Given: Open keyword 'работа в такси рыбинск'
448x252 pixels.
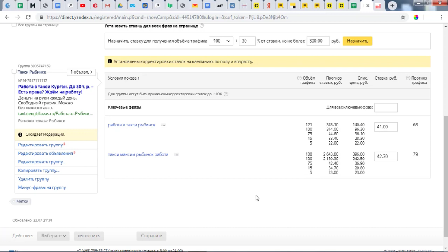Looking at the screenshot, I should click(132, 125).
